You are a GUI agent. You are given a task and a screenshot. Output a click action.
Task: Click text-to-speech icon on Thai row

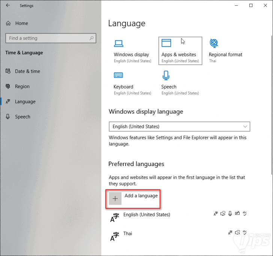click(237, 232)
